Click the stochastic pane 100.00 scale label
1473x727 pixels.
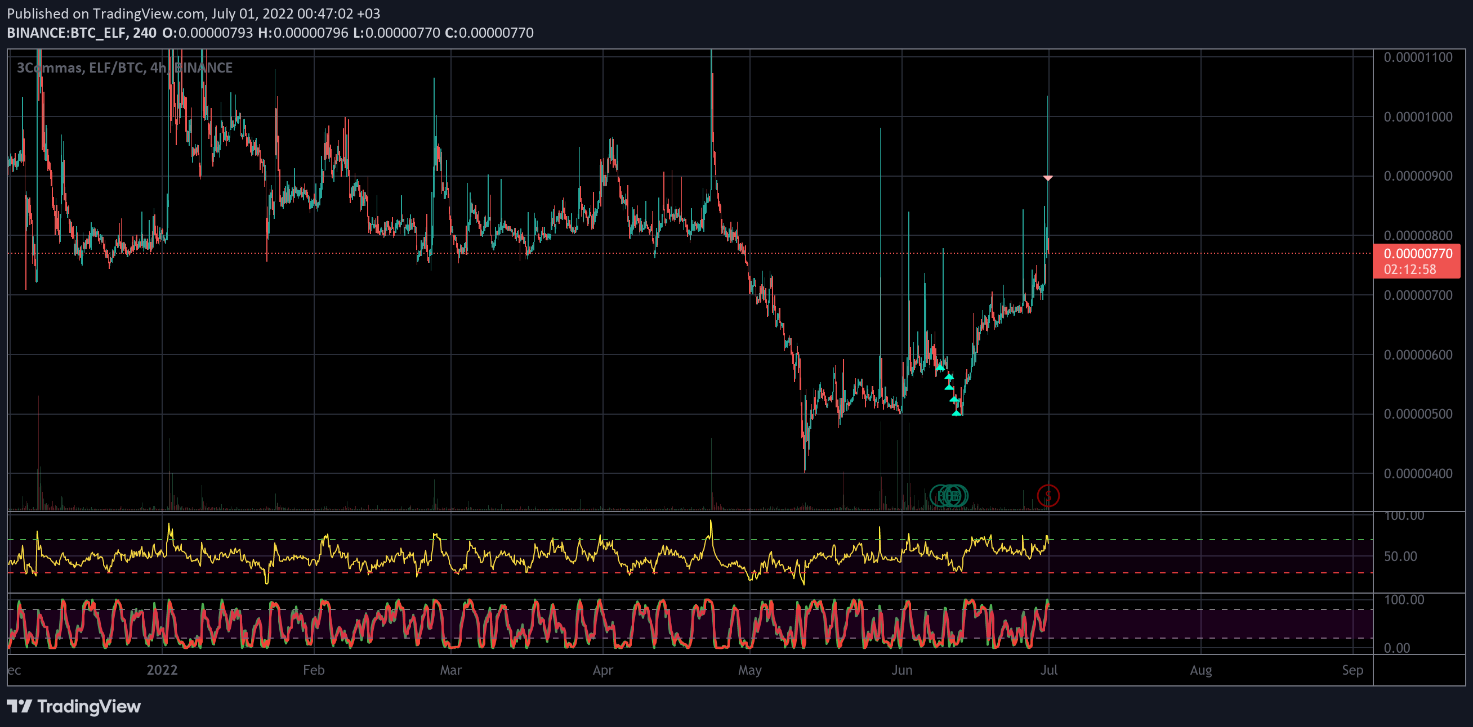pyautogui.click(x=1404, y=599)
